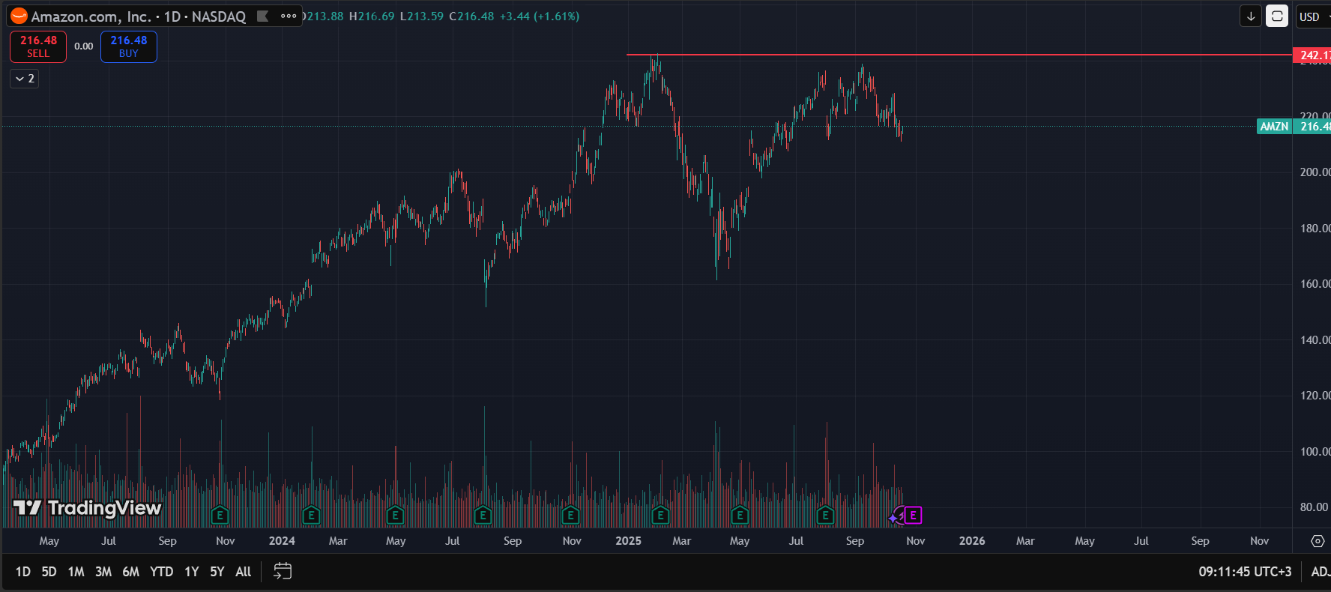Click the Amazon logo in chart legend
1331x592 pixels.
(x=19, y=16)
